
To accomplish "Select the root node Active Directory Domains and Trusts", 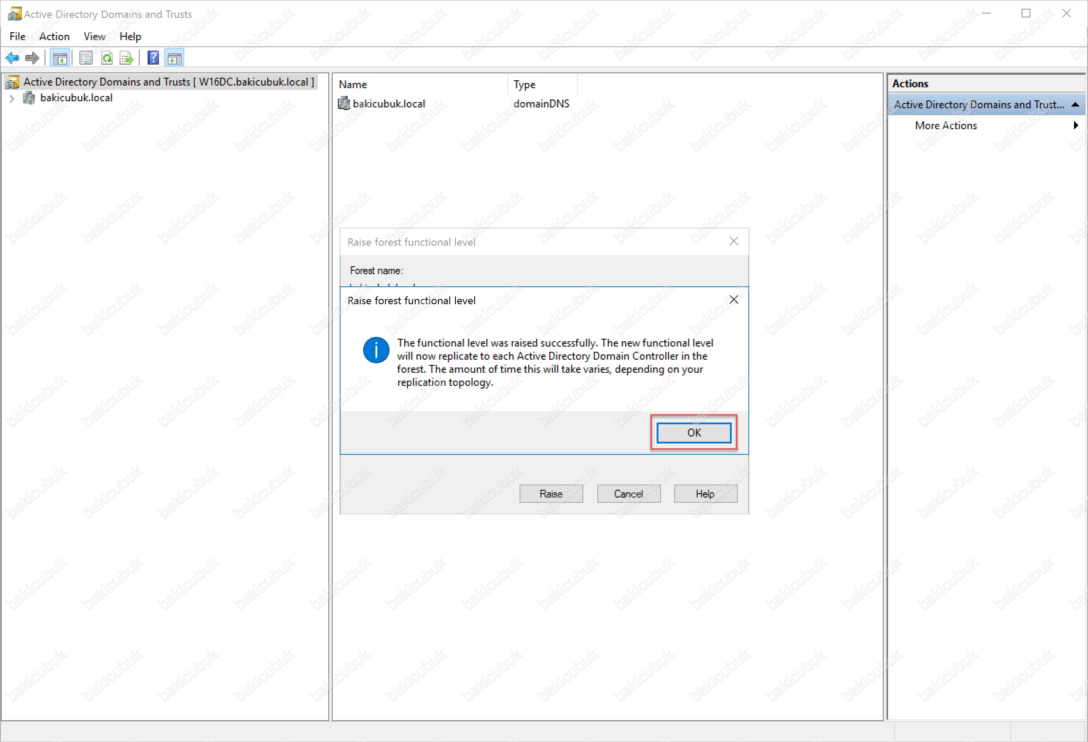I will point(169,82).
